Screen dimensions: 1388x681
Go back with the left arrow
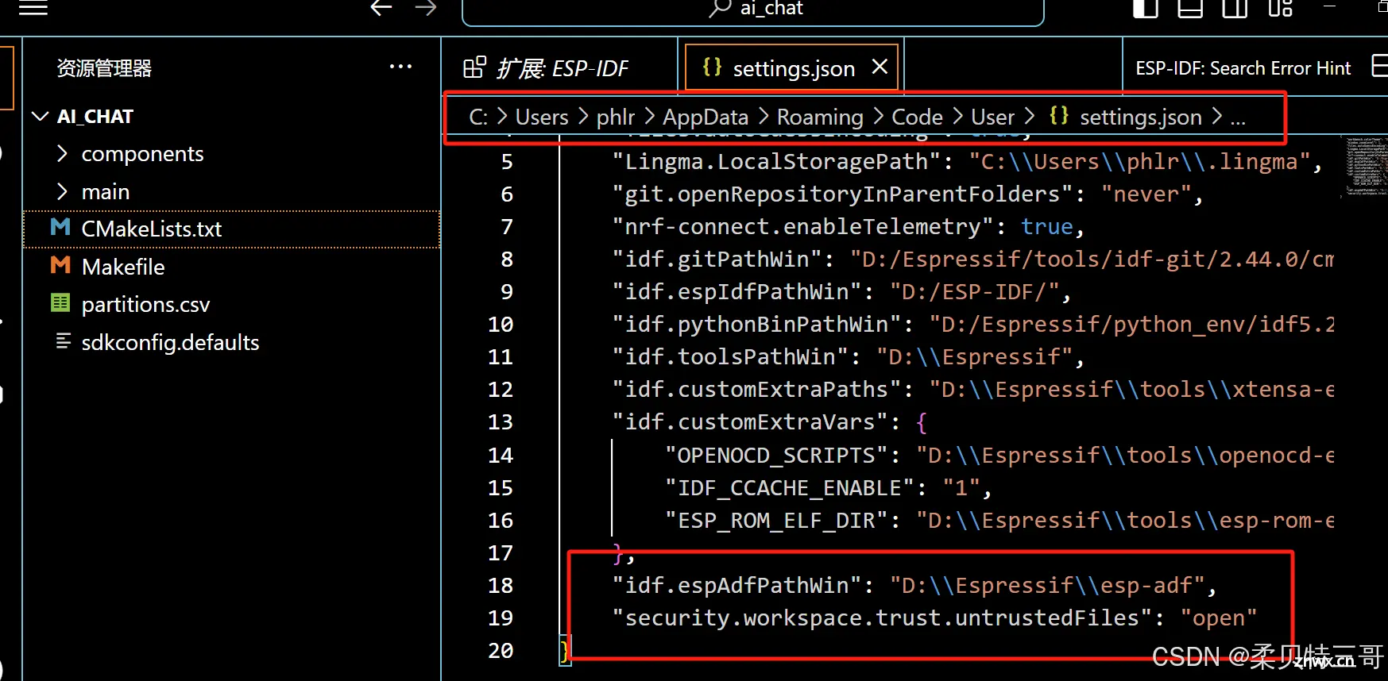pyautogui.click(x=381, y=8)
